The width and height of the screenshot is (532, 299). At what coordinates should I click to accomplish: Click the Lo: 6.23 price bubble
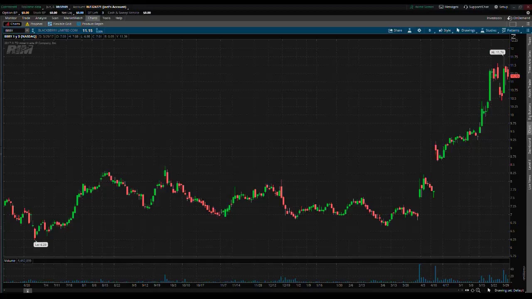tap(41, 245)
